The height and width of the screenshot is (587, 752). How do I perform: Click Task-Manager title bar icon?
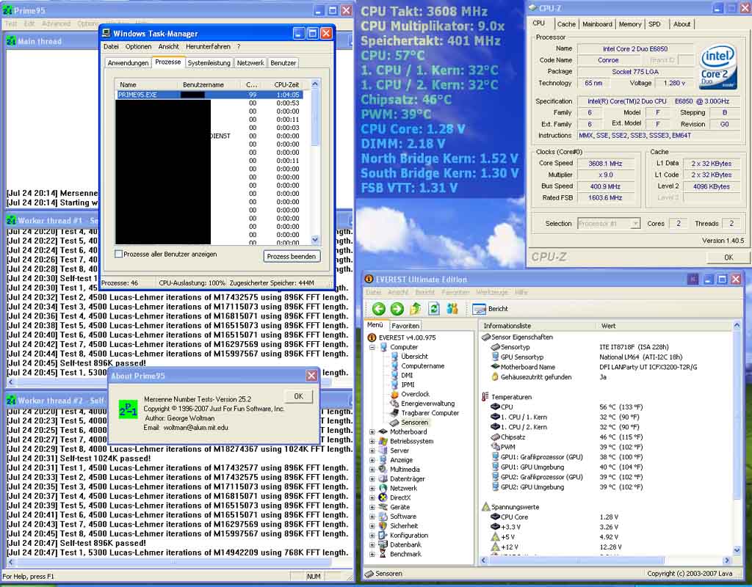point(106,34)
